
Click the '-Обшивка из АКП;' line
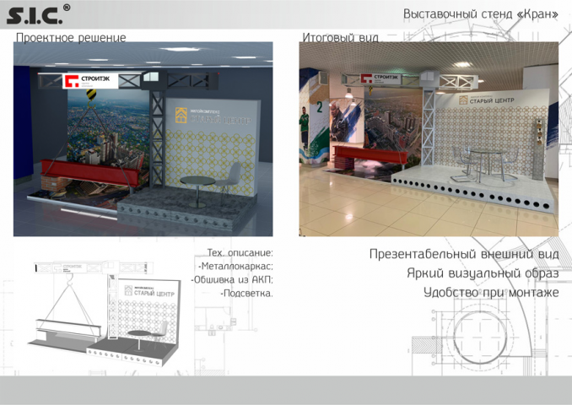click(x=232, y=279)
